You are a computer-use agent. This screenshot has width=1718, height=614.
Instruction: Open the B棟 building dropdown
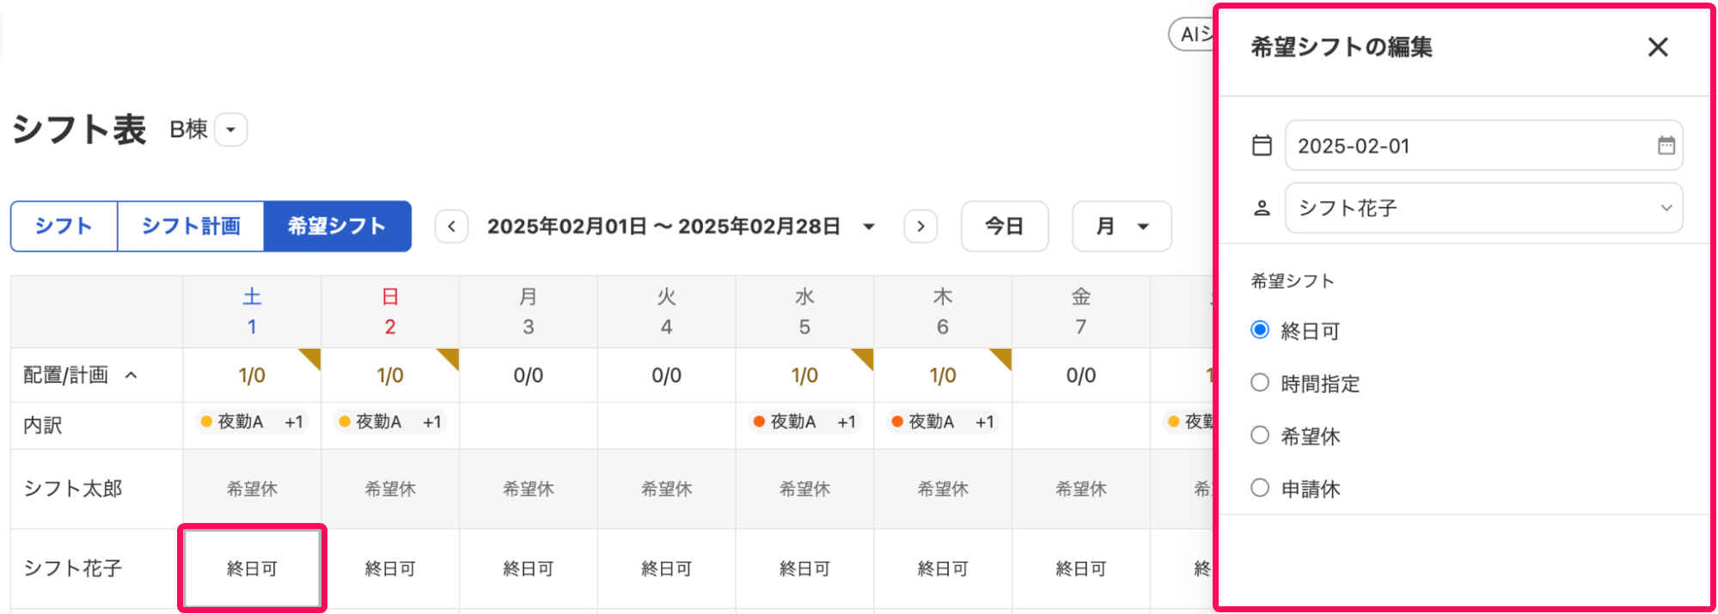pos(230,130)
